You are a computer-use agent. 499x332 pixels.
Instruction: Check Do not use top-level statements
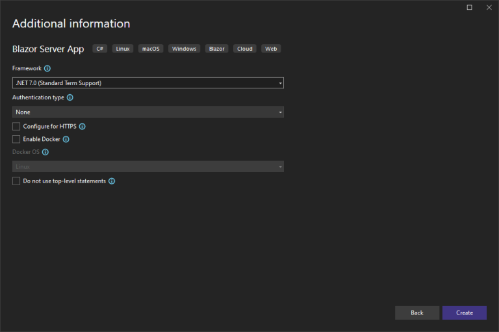16,181
